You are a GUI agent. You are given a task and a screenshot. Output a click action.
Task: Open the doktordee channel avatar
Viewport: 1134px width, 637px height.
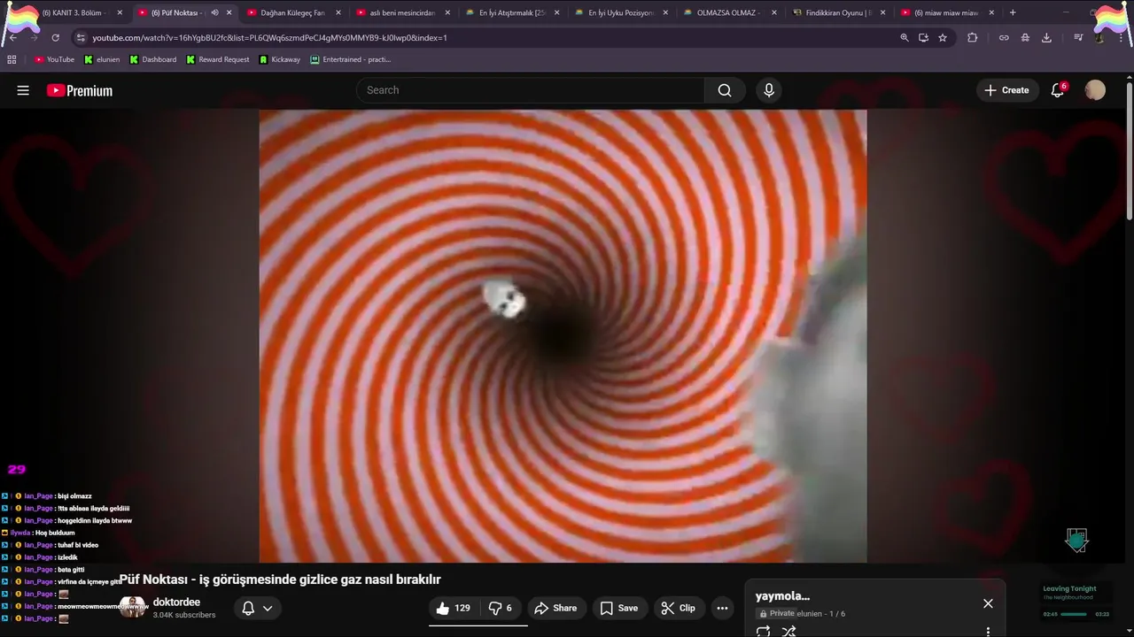133,607
